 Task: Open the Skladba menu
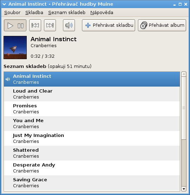(x=34, y=13)
